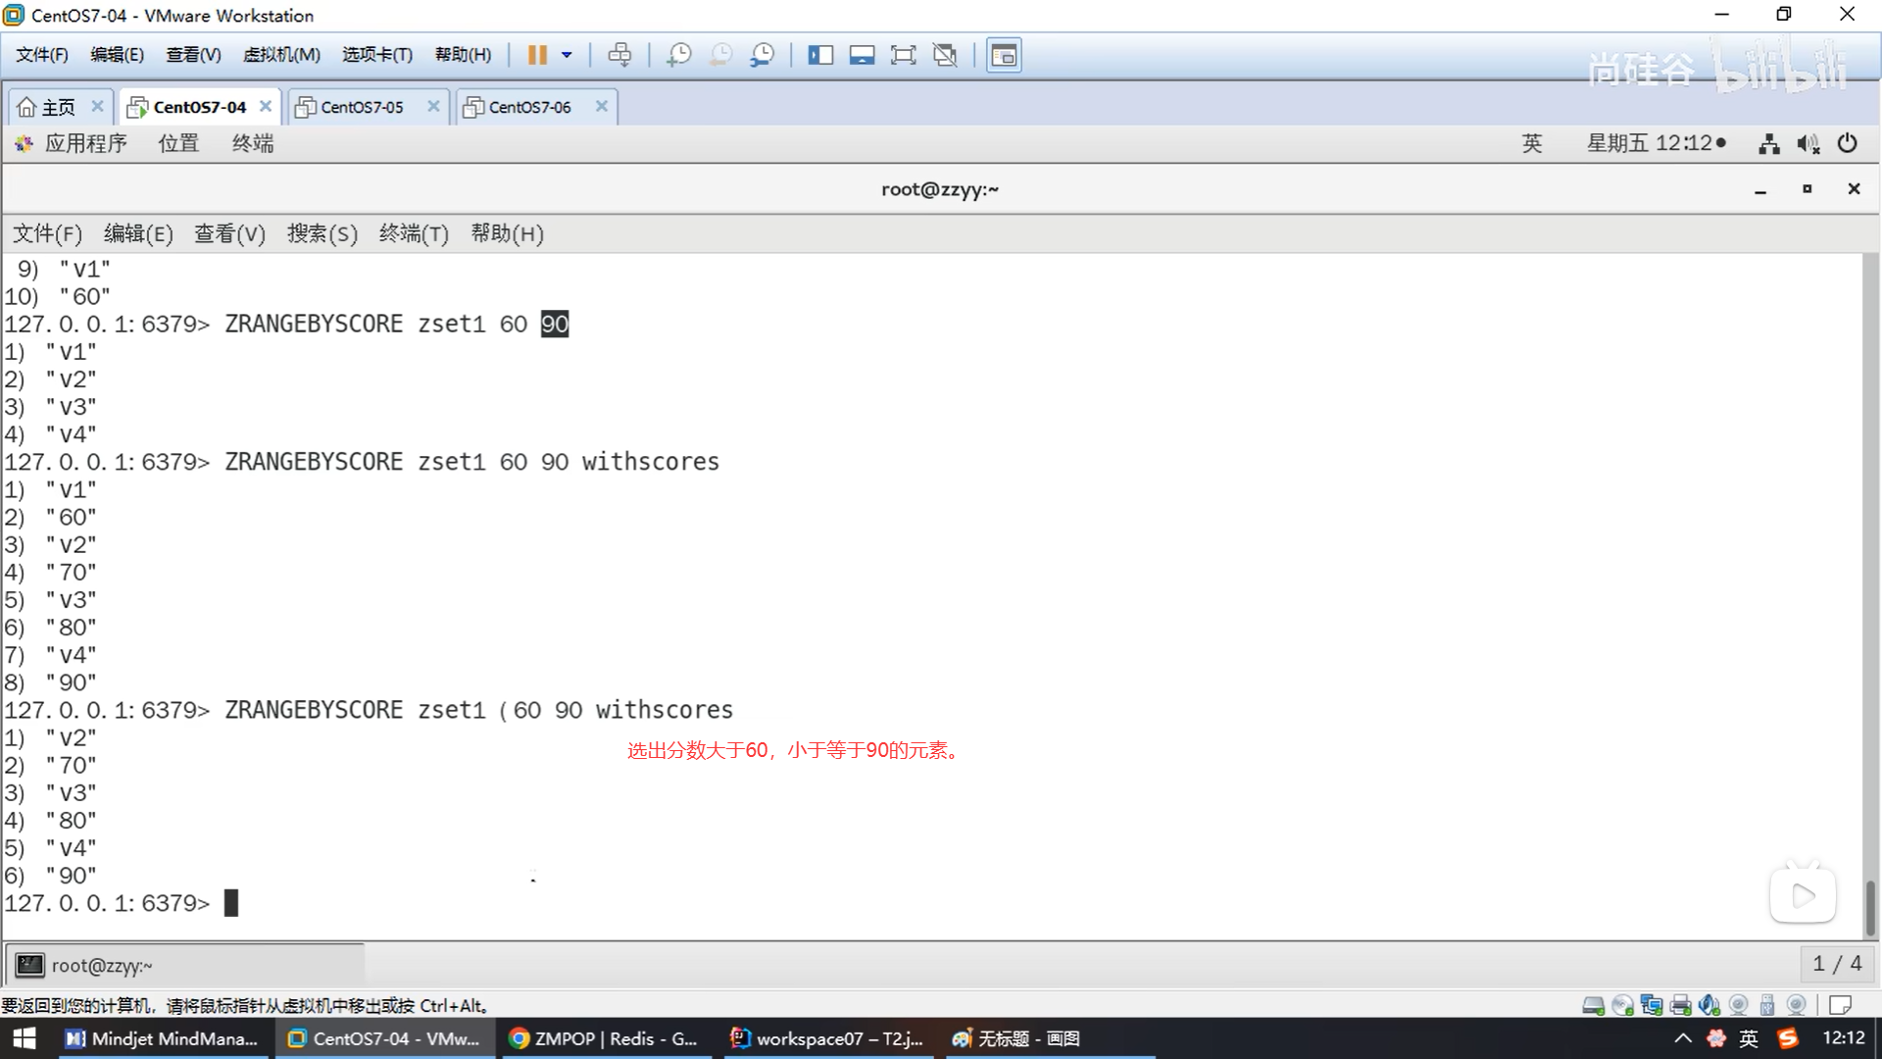1882x1059 pixels.
Task: Open Mindjet MindManager from Windows taskbar
Action: 163,1038
